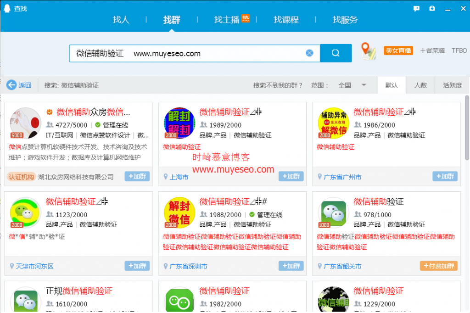Open 解封微信 avatar of 1988/2000 group

point(179,212)
